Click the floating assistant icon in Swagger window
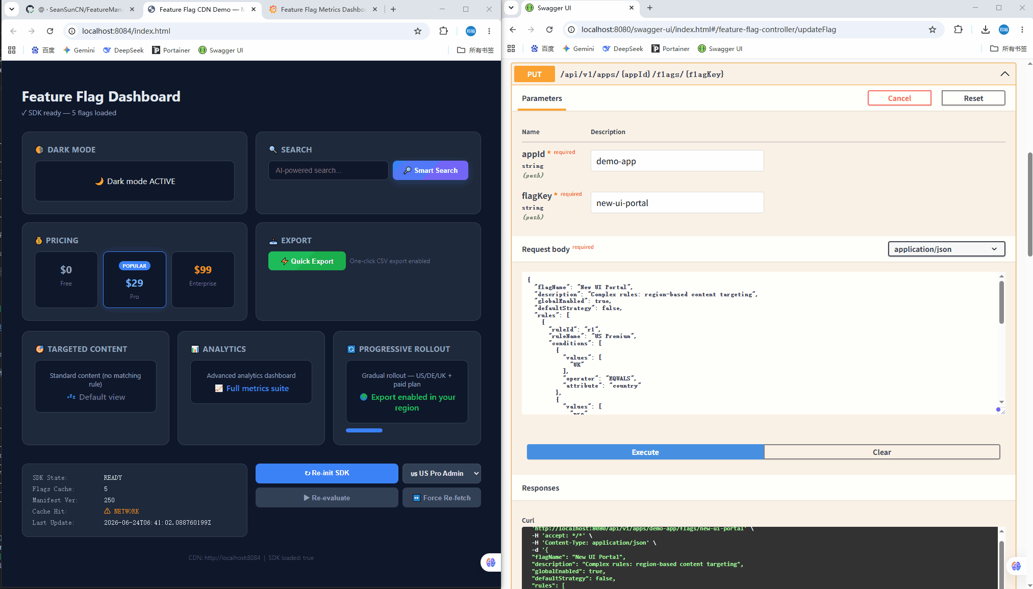 [1016, 566]
